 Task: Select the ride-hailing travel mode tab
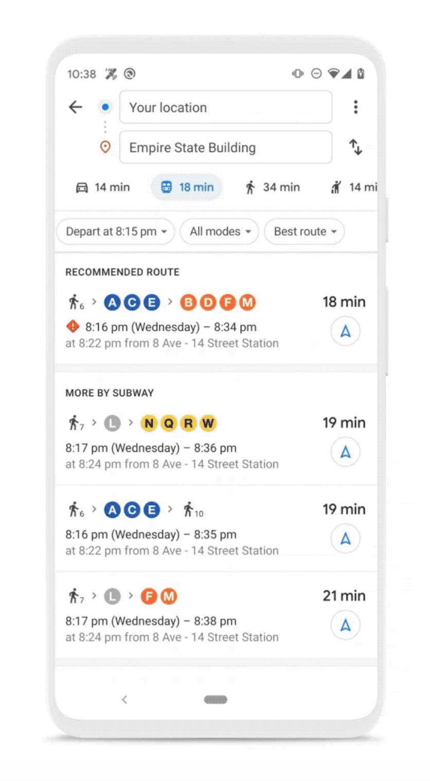tap(354, 188)
